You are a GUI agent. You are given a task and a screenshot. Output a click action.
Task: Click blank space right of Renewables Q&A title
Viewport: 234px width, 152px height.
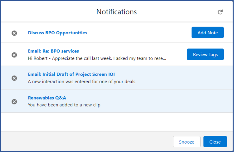(x=149, y=98)
